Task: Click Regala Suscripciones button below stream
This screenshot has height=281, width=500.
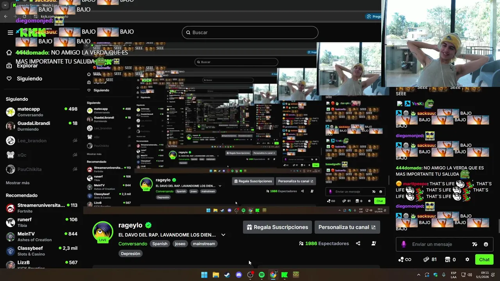Action: click(277, 227)
